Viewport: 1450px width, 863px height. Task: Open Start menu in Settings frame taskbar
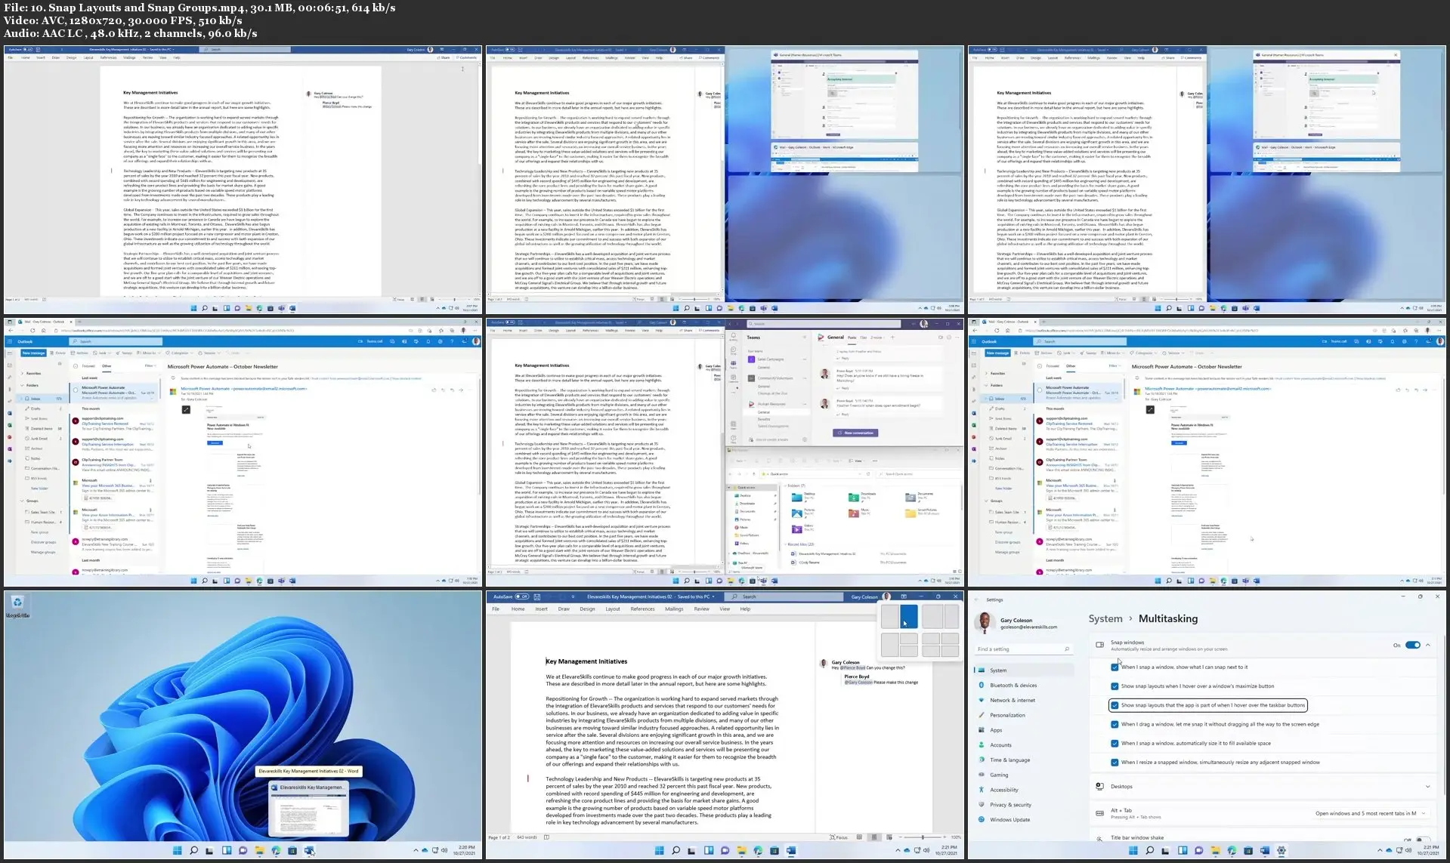pos(1133,850)
